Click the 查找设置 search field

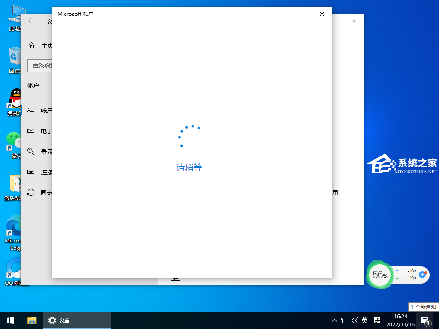click(40, 65)
